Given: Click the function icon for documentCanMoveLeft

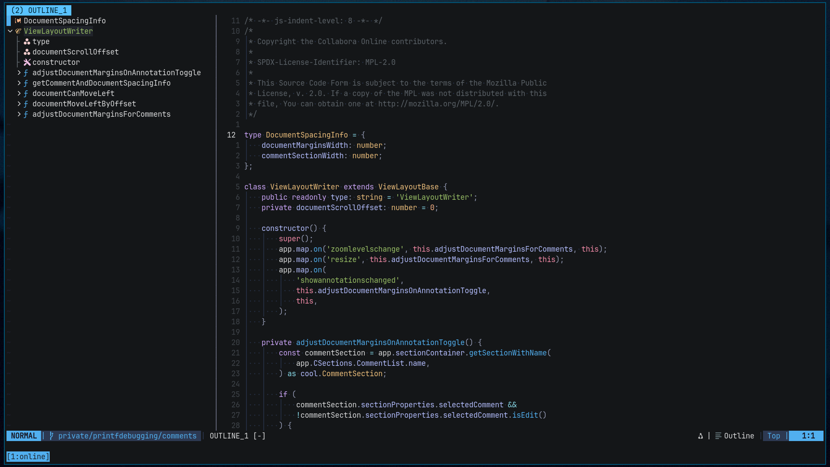Looking at the screenshot, I should tap(26, 93).
